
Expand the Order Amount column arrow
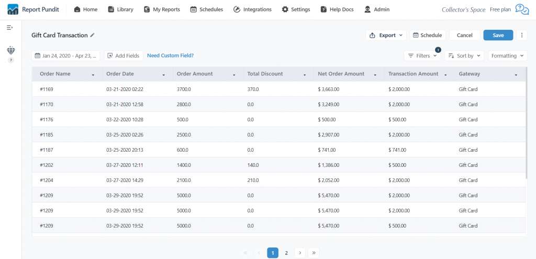pyautogui.click(x=234, y=74)
